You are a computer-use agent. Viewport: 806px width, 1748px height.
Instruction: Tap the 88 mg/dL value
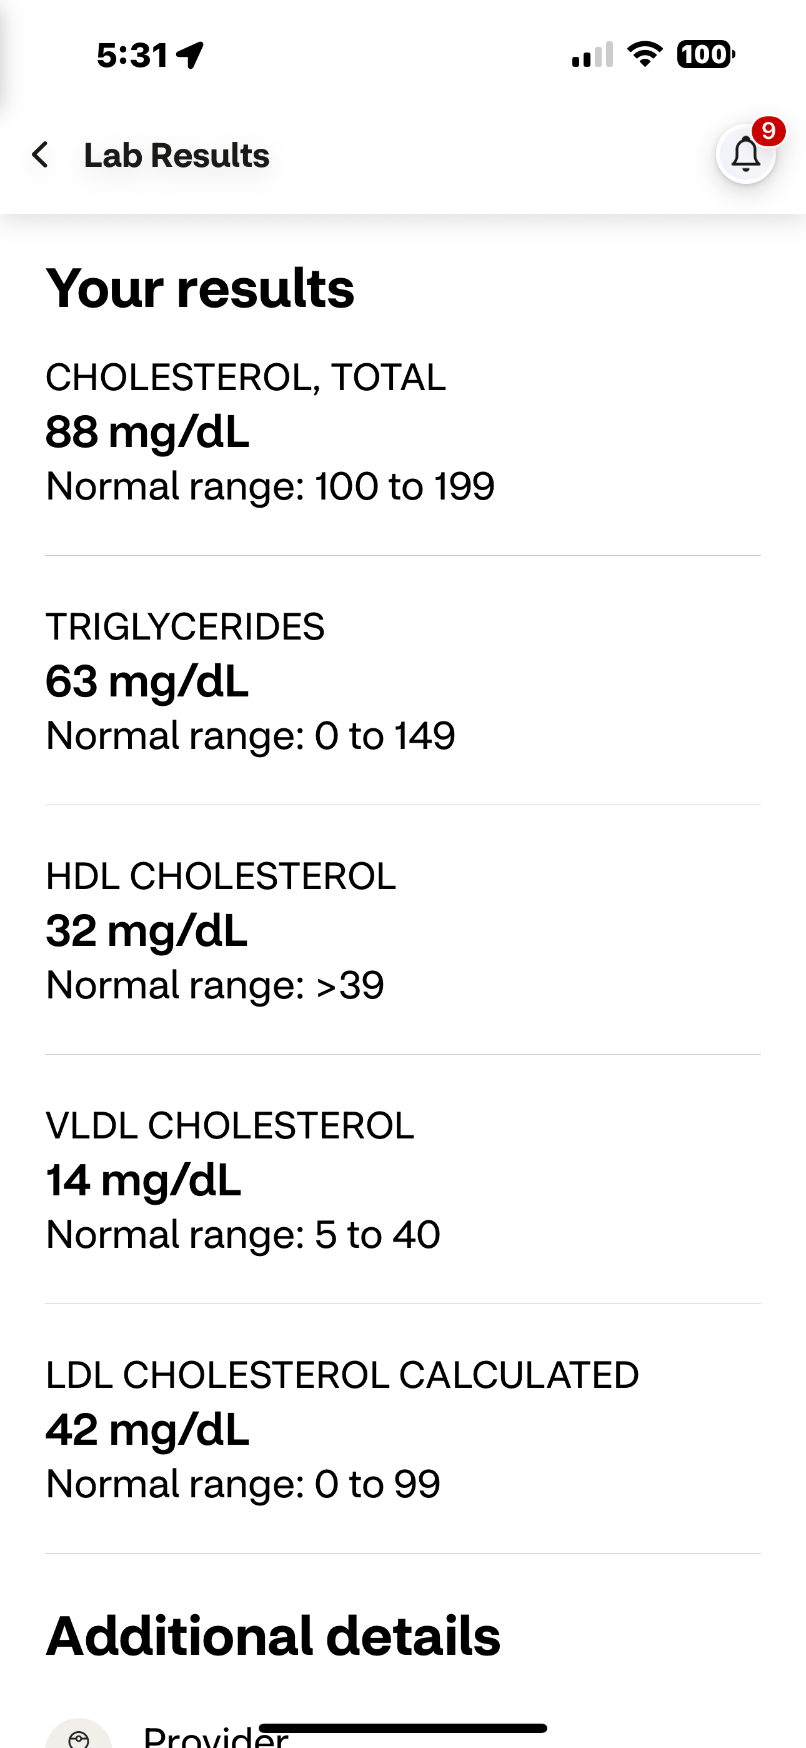point(147,431)
